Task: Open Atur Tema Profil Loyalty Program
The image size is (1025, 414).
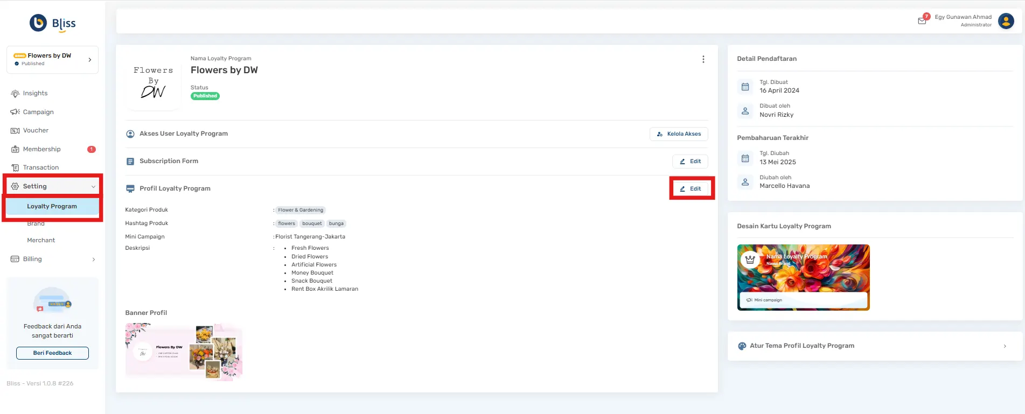Action: (875, 346)
